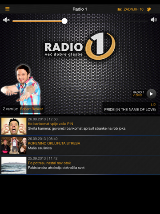Click the volume slider knob

(64, 21)
